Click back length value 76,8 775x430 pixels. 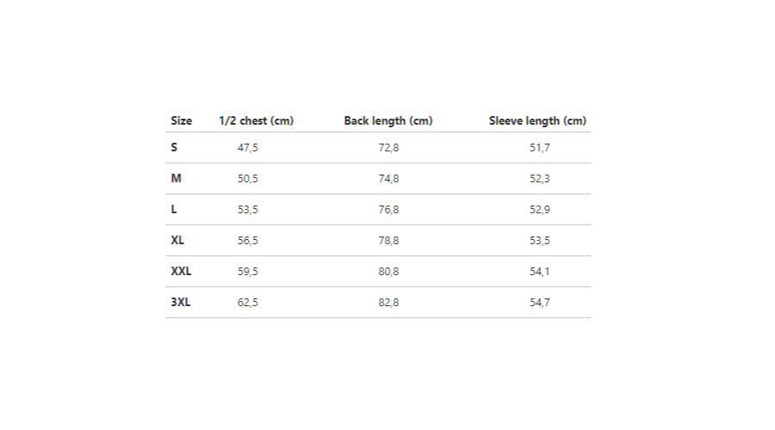[x=389, y=210]
